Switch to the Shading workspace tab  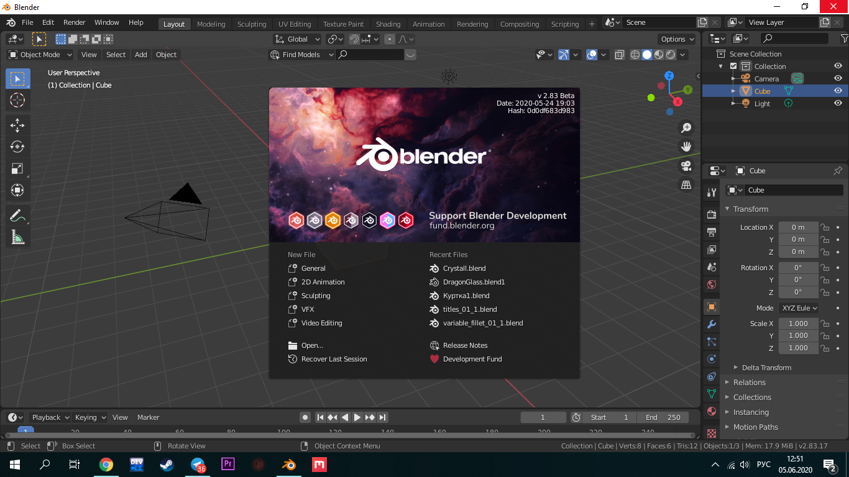click(x=388, y=24)
